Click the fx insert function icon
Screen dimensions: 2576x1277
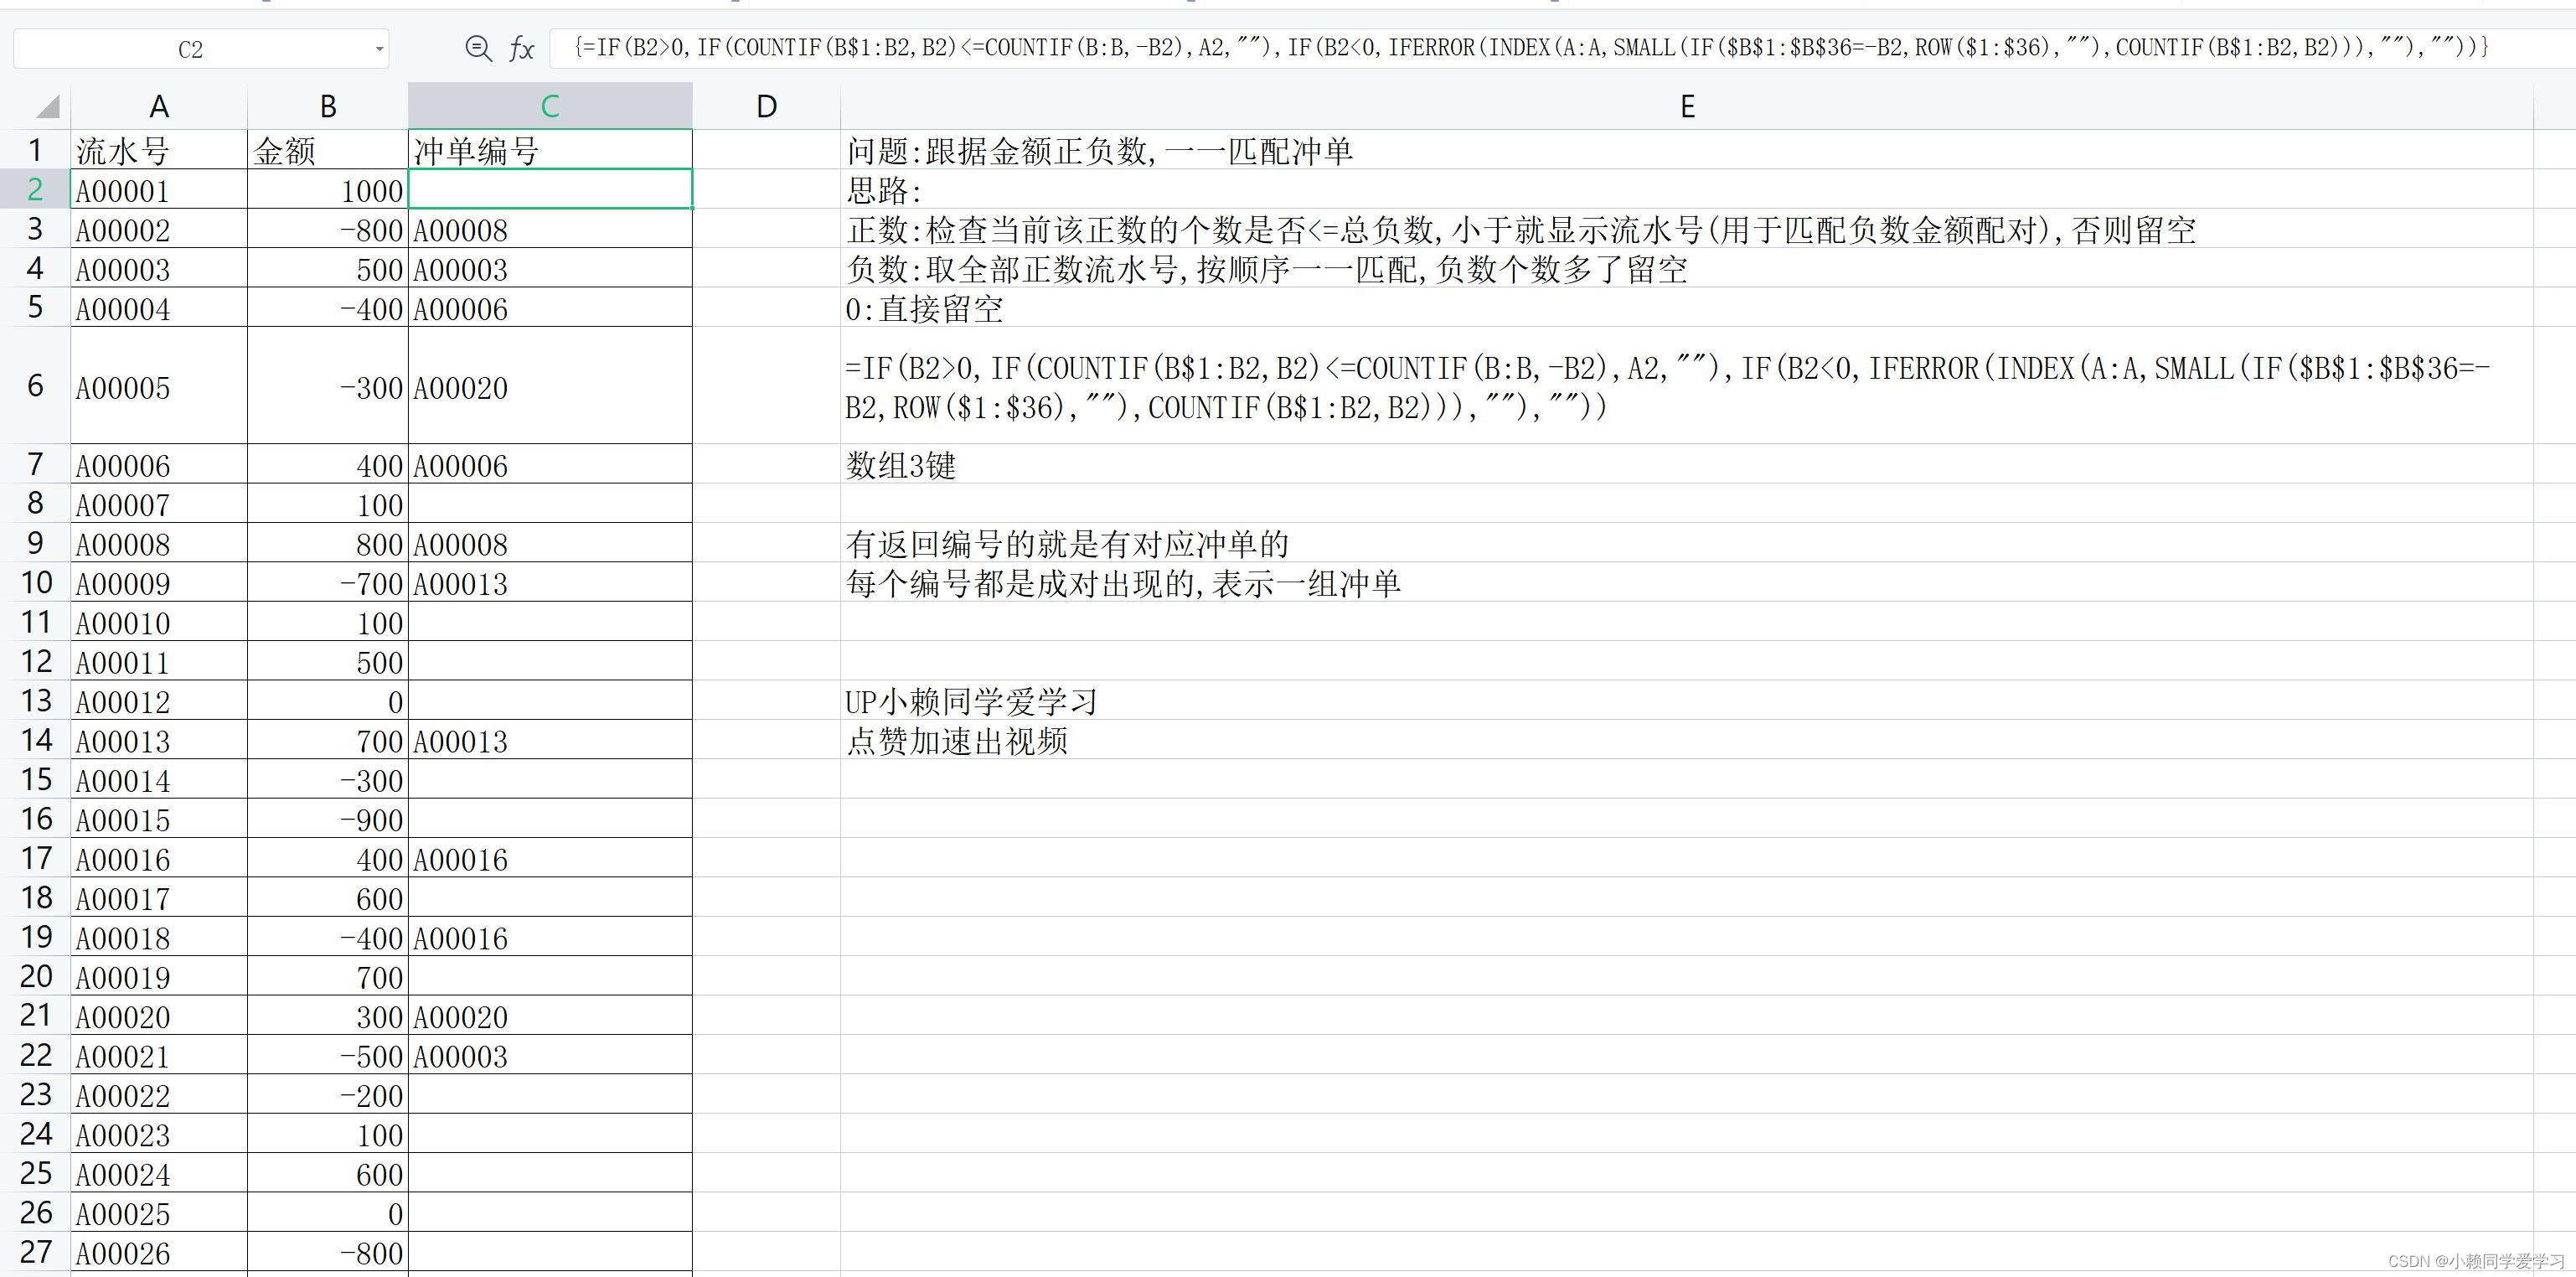[521, 48]
